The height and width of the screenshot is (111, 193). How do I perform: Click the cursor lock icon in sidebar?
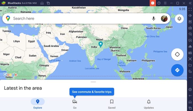point(190,22)
